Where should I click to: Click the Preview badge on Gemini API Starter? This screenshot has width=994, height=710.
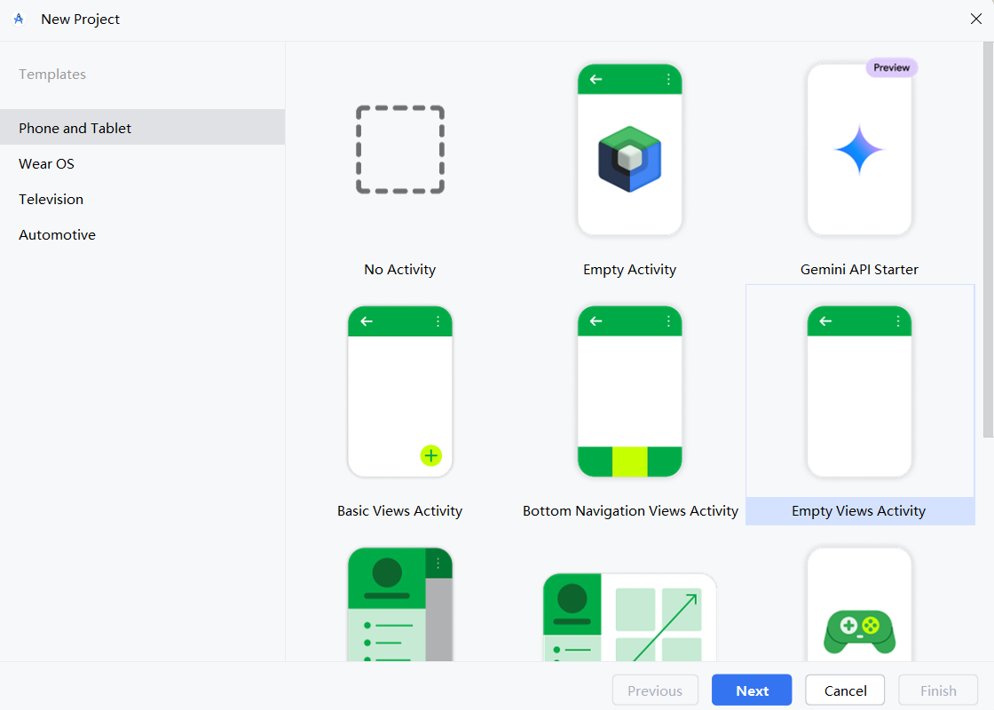pyautogui.click(x=891, y=67)
